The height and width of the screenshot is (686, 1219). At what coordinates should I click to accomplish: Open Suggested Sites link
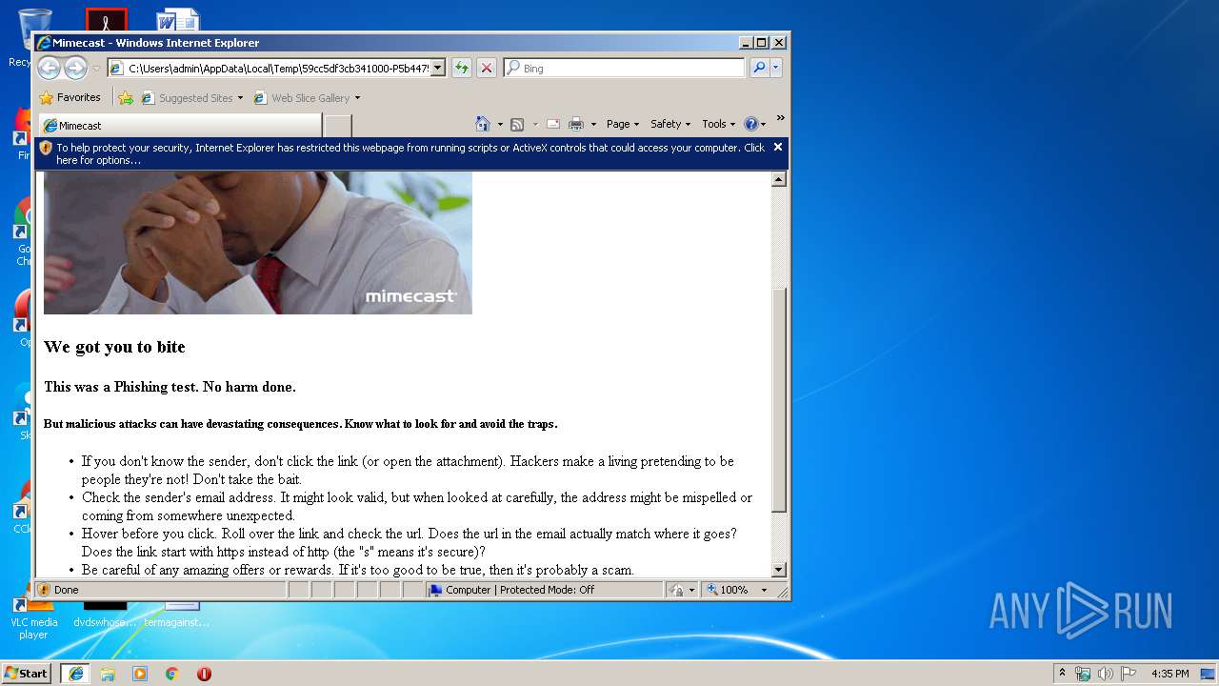point(191,97)
